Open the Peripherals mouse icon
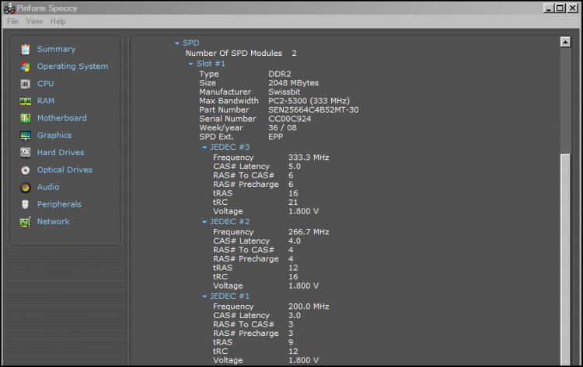583x367 pixels. click(26, 204)
